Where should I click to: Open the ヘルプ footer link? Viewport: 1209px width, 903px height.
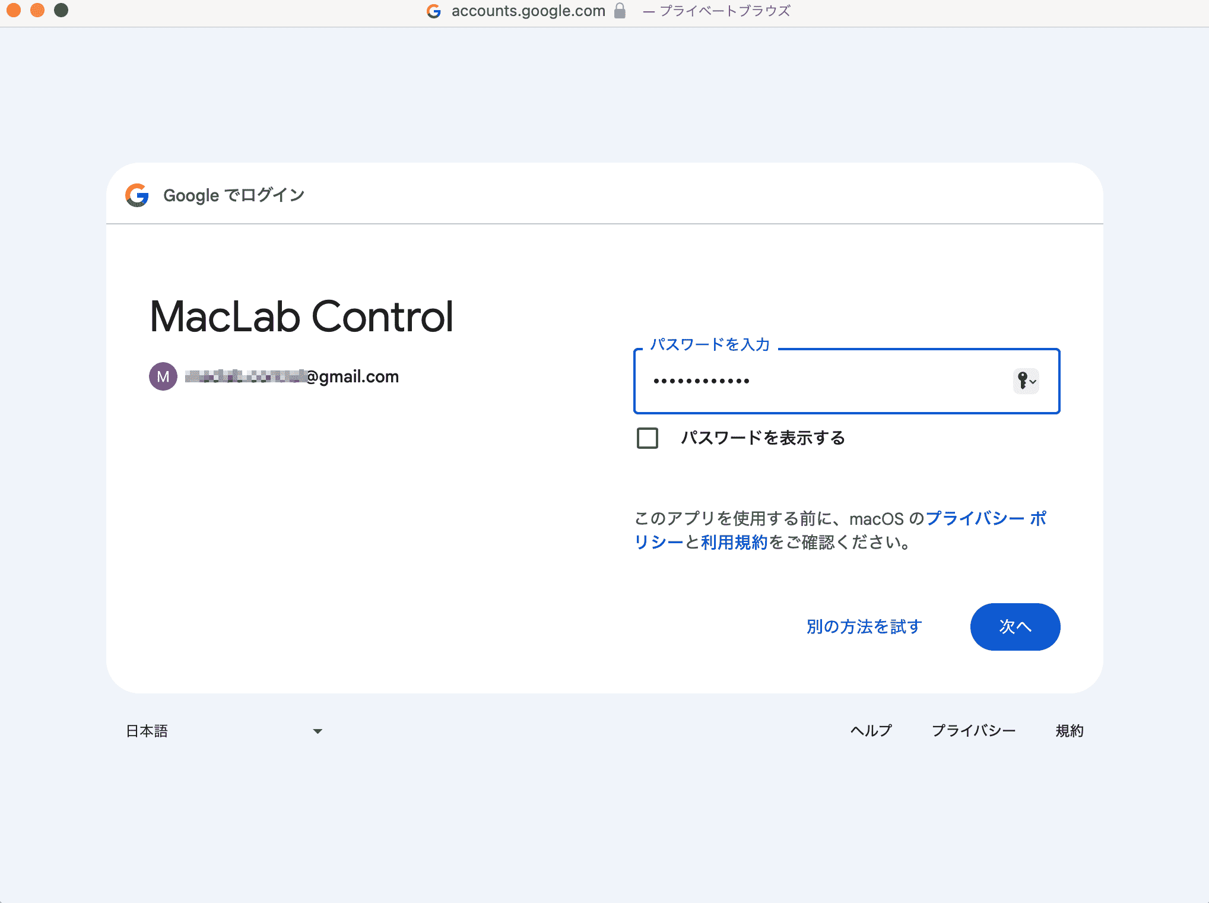(871, 731)
